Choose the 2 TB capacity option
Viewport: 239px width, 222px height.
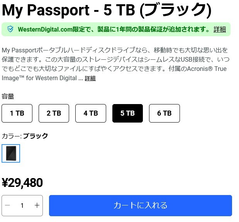pyautogui.click(x=54, y=113)
